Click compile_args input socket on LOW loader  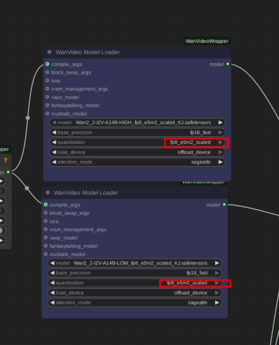pyautogui.click(x=45, y=204)
